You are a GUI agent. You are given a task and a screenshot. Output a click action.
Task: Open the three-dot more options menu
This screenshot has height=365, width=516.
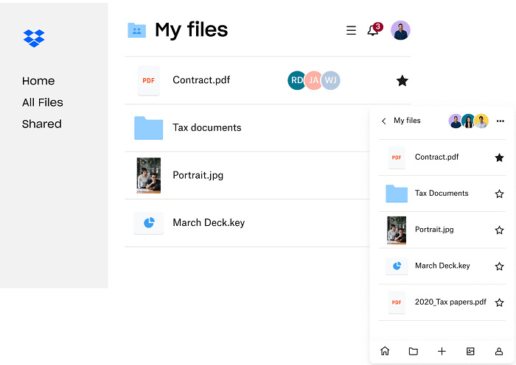[501, 121]
